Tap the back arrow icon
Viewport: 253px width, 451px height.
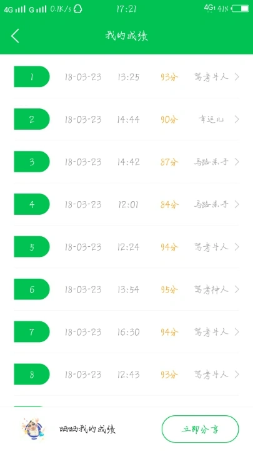tap(15, 36)
